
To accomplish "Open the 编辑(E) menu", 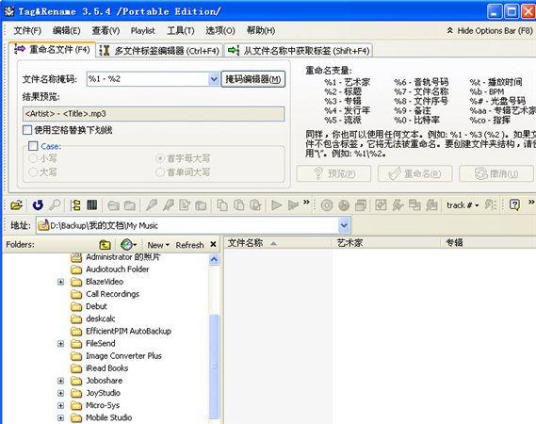I will [66, 31].
